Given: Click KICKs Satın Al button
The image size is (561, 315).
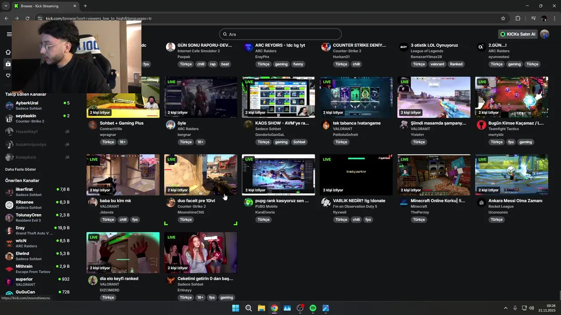Looking at the screenshot, I should tap(518, 34).
